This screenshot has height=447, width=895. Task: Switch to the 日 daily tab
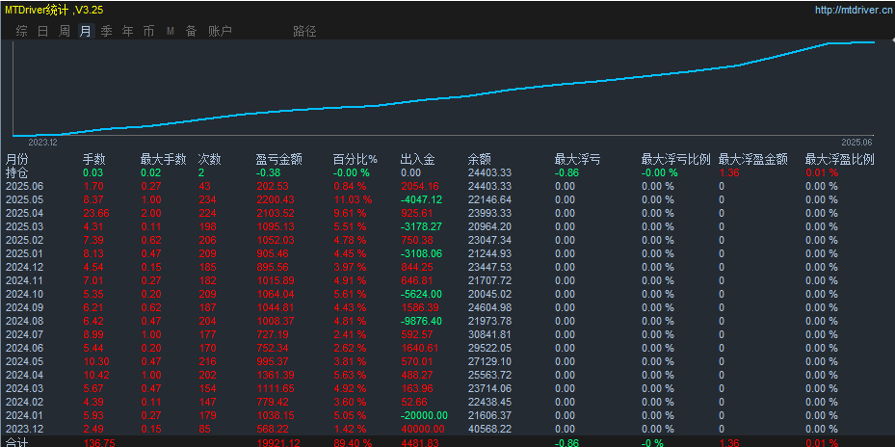point(42,32)
